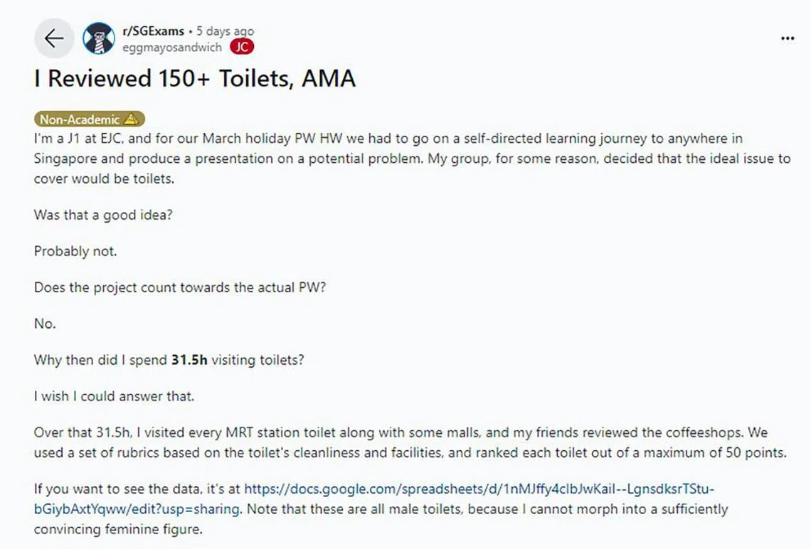
Task: Click the "Probably not." line
Action: coord(75,251)
